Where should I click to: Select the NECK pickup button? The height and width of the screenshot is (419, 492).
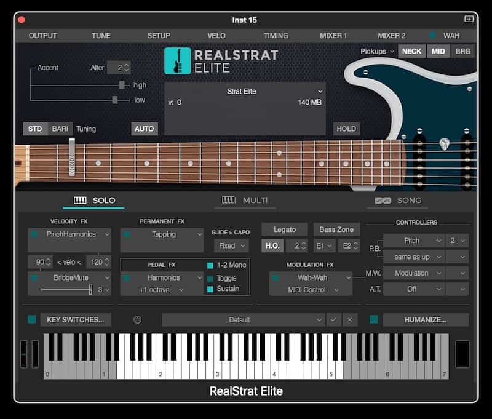point(411,52)
